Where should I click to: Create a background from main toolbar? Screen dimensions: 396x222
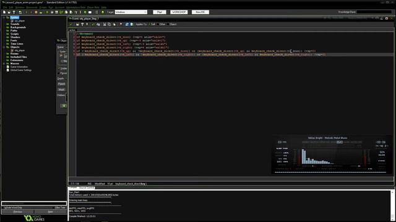(56, 12)
